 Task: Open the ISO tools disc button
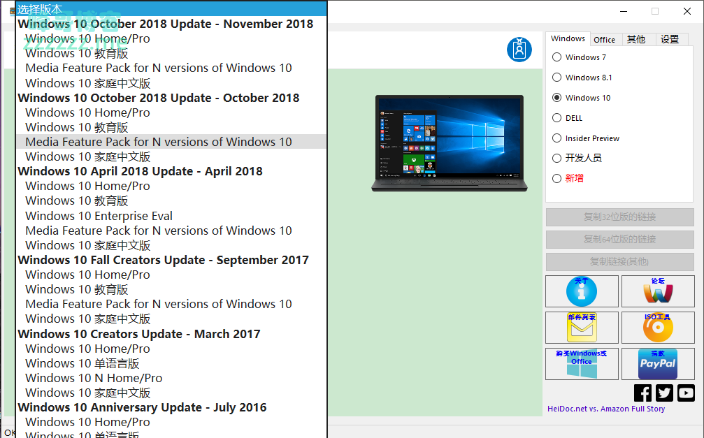click(658, 328)
